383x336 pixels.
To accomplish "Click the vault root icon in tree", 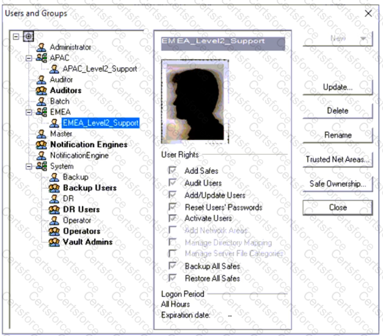I will 28,36.
